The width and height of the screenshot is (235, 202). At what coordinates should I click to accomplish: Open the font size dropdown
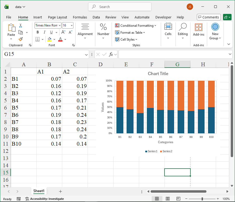pos(71,25)
